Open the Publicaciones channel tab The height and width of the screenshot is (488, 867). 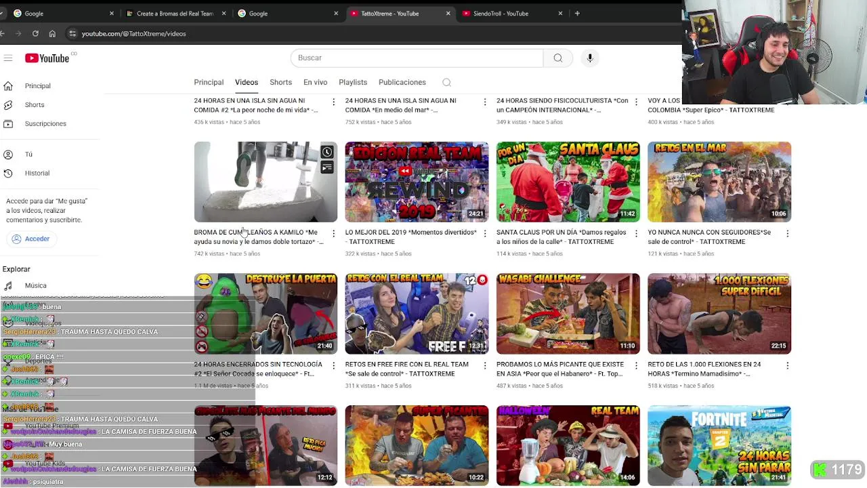click(402, 82)
